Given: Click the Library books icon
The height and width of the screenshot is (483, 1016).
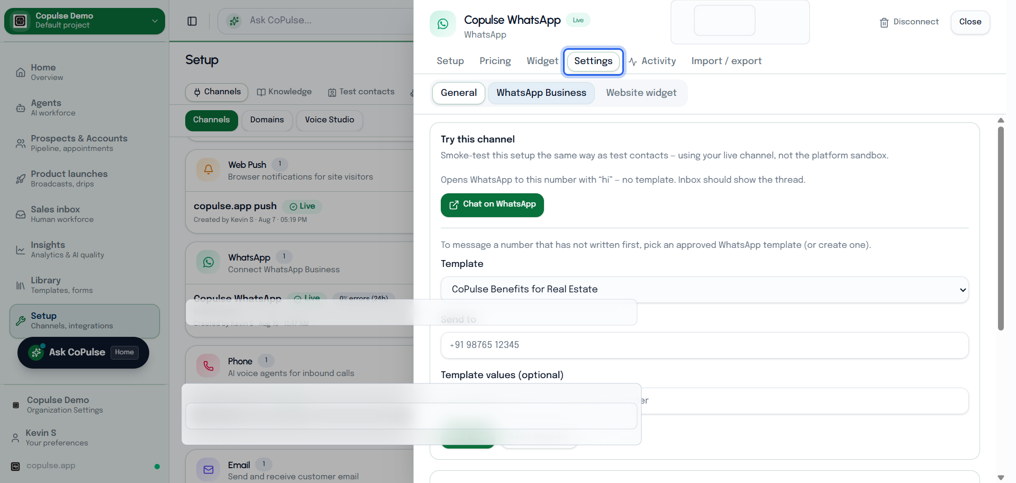Looking at the screenshot, I should click(21, 285).
